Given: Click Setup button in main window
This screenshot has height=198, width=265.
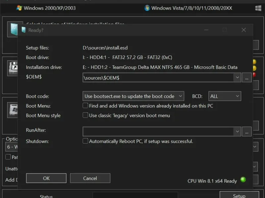Looking at the screenshot, I should pyautogui.click(x=239, y=195).
